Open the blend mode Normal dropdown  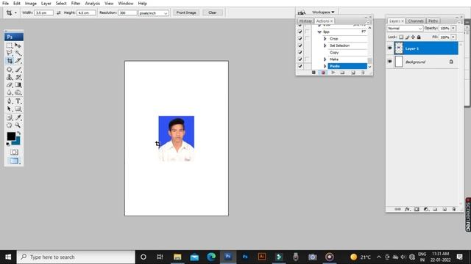tap(405, 28)
